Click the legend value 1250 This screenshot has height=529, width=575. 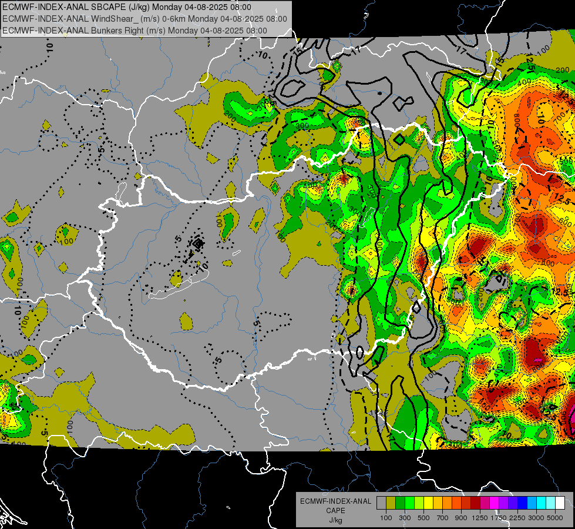tap(480, 518)
